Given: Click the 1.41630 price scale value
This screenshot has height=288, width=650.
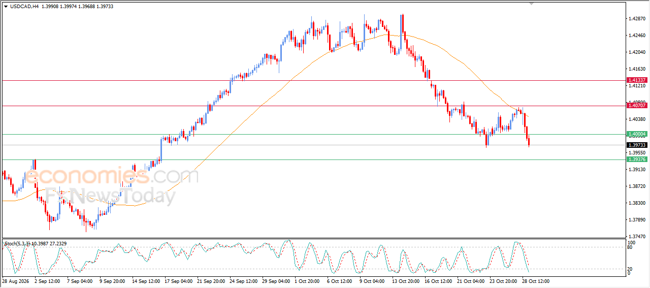Looking at the screenshot, I should 637,69.
